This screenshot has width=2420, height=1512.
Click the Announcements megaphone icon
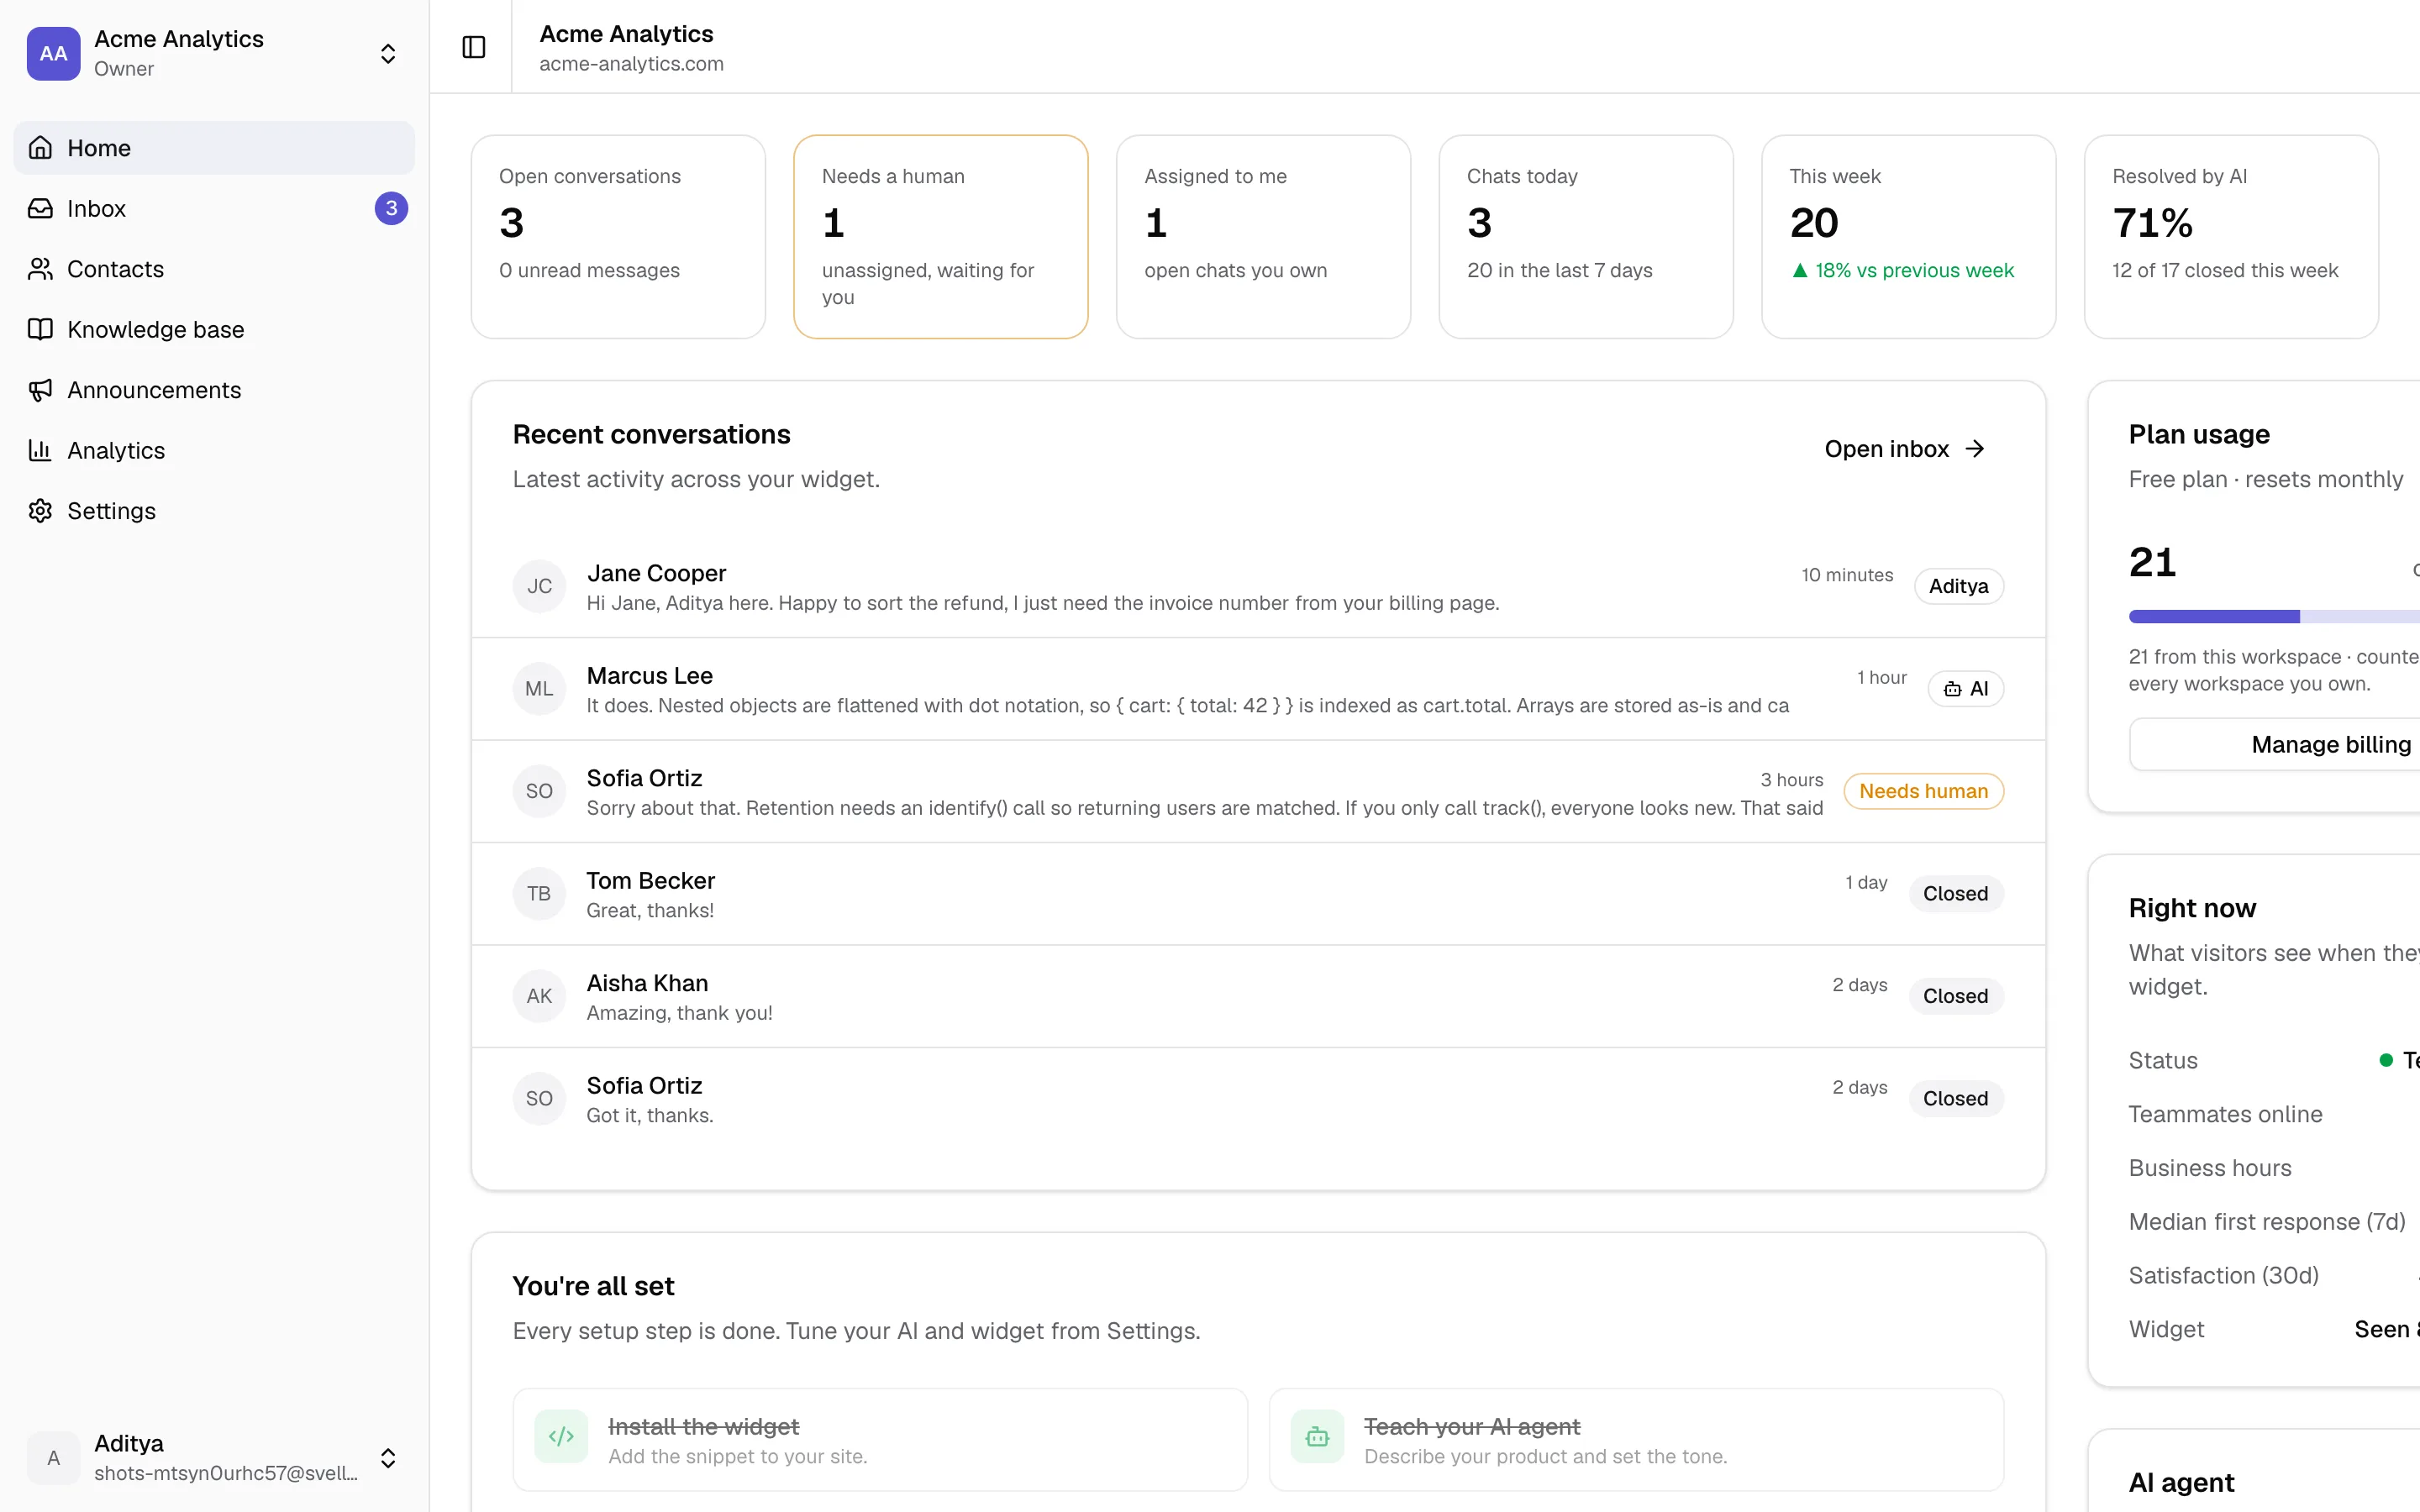click(40, 390)
